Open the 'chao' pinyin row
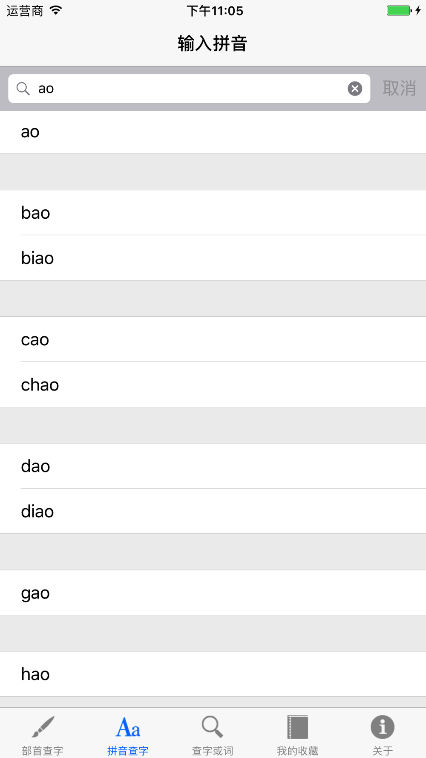 [x=213, y=385]
